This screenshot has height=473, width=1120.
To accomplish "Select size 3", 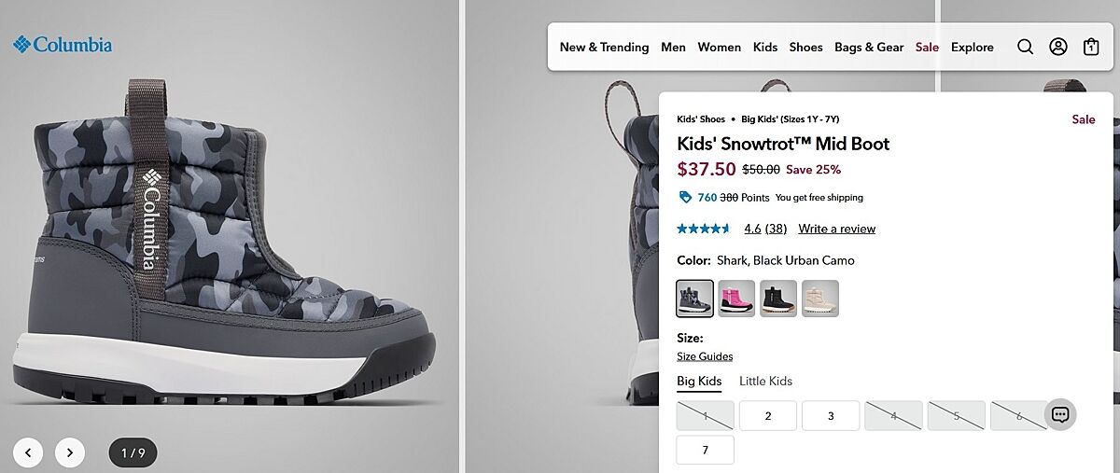I will coord(830,415).
